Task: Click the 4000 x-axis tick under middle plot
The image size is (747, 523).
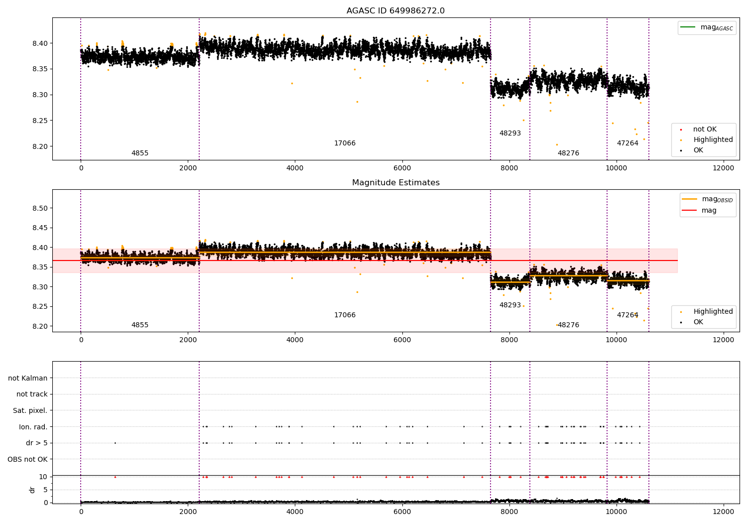Action: tap(295, 340)
